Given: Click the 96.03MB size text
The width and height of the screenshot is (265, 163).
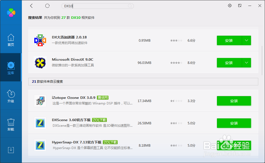Looking at the screenshot, I should pyautogui.click(x=144, y=63).
